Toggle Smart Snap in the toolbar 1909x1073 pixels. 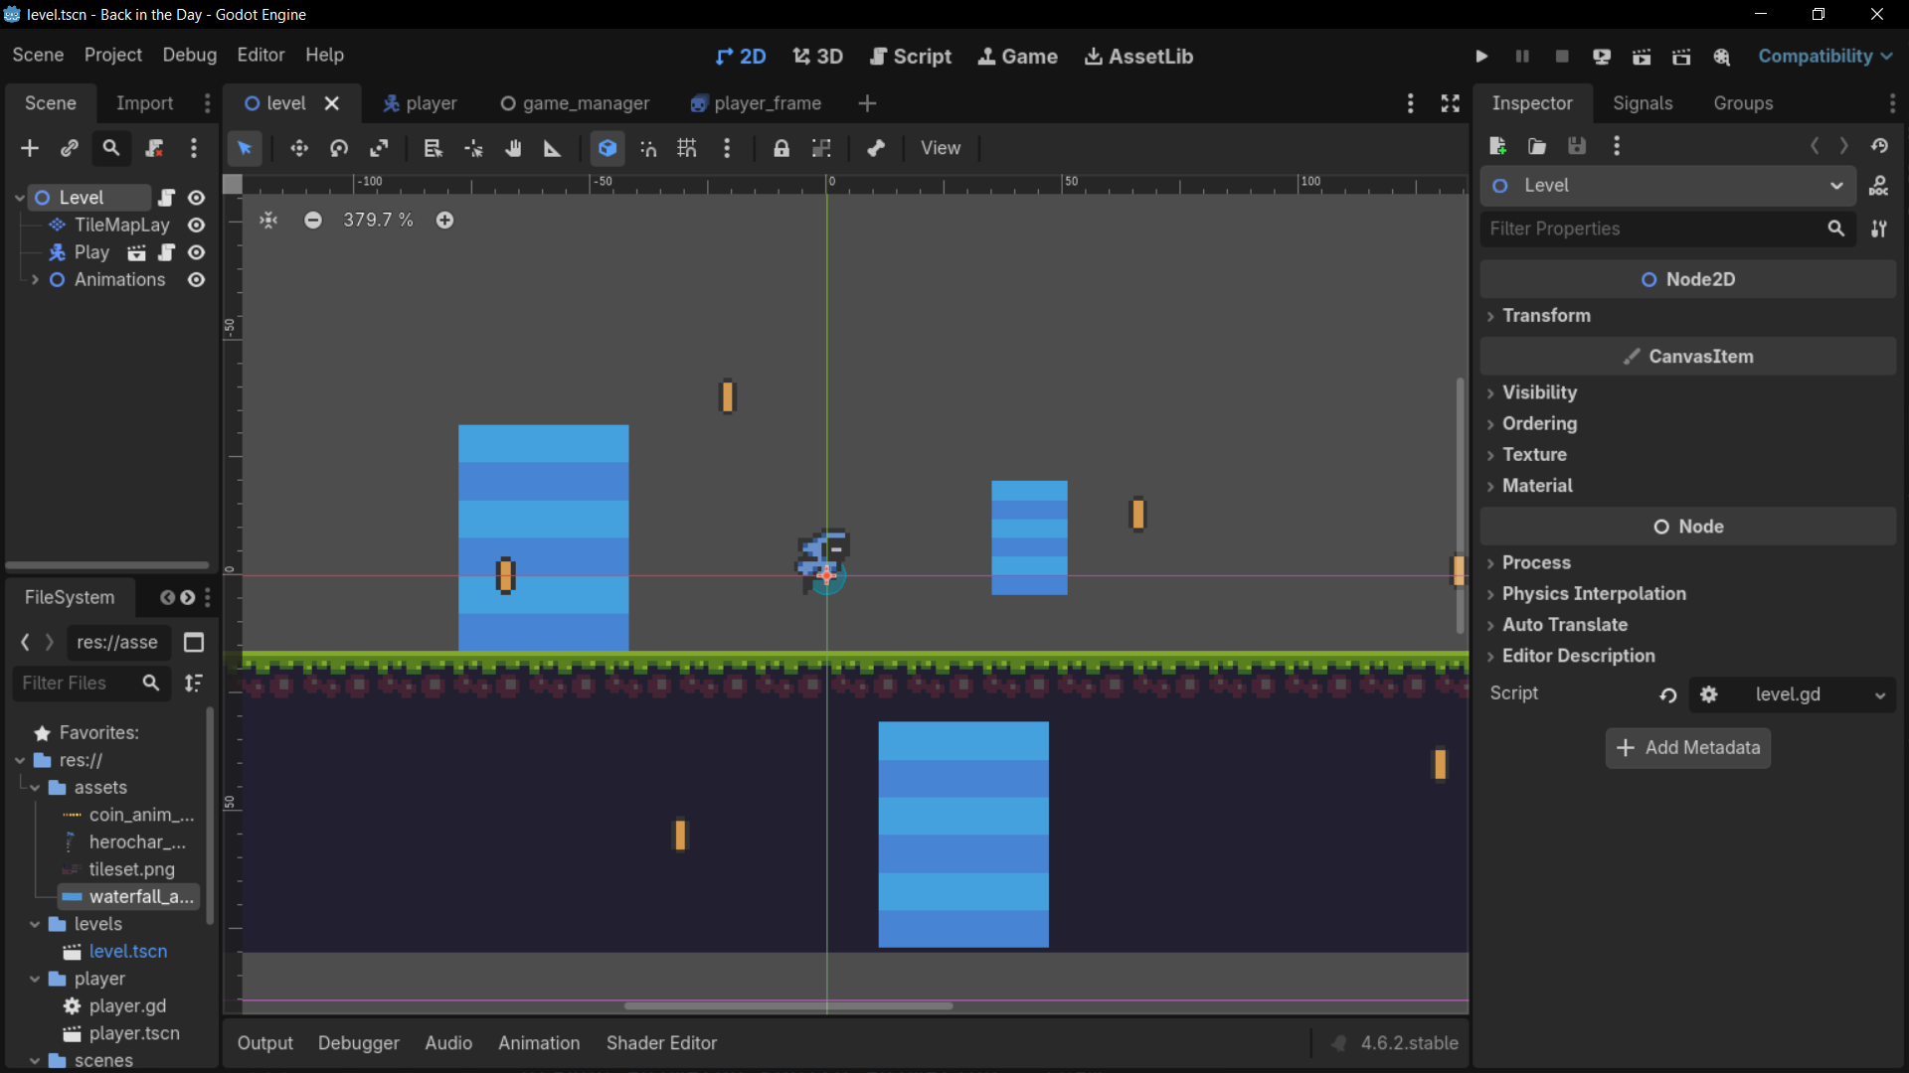[648, 148]
